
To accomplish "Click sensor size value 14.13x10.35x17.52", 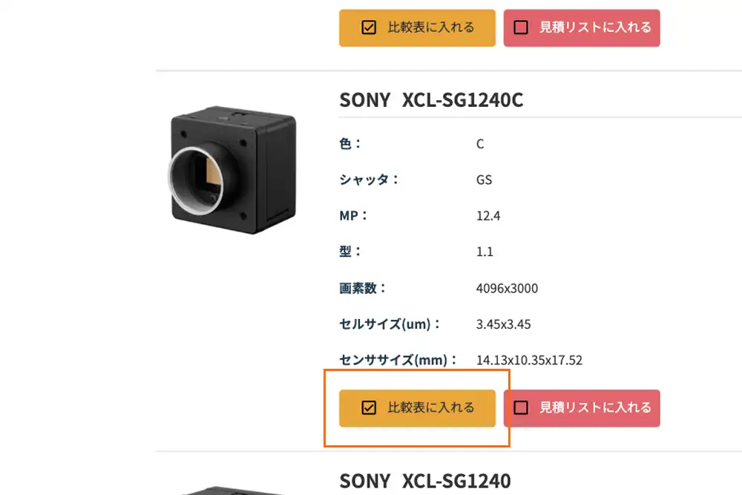I will pos(529,361).
